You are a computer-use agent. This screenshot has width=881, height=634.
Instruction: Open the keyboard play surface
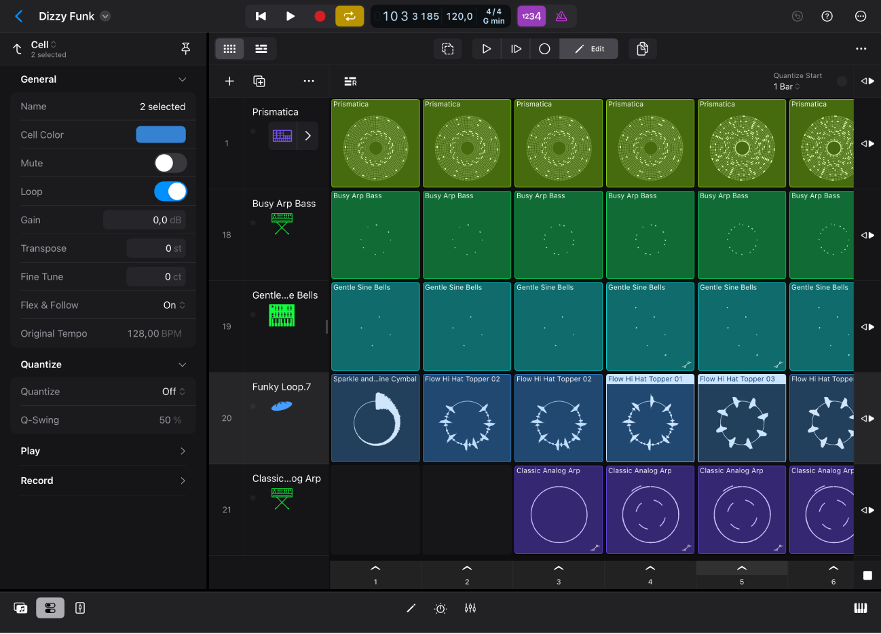[x=861, y=608]
